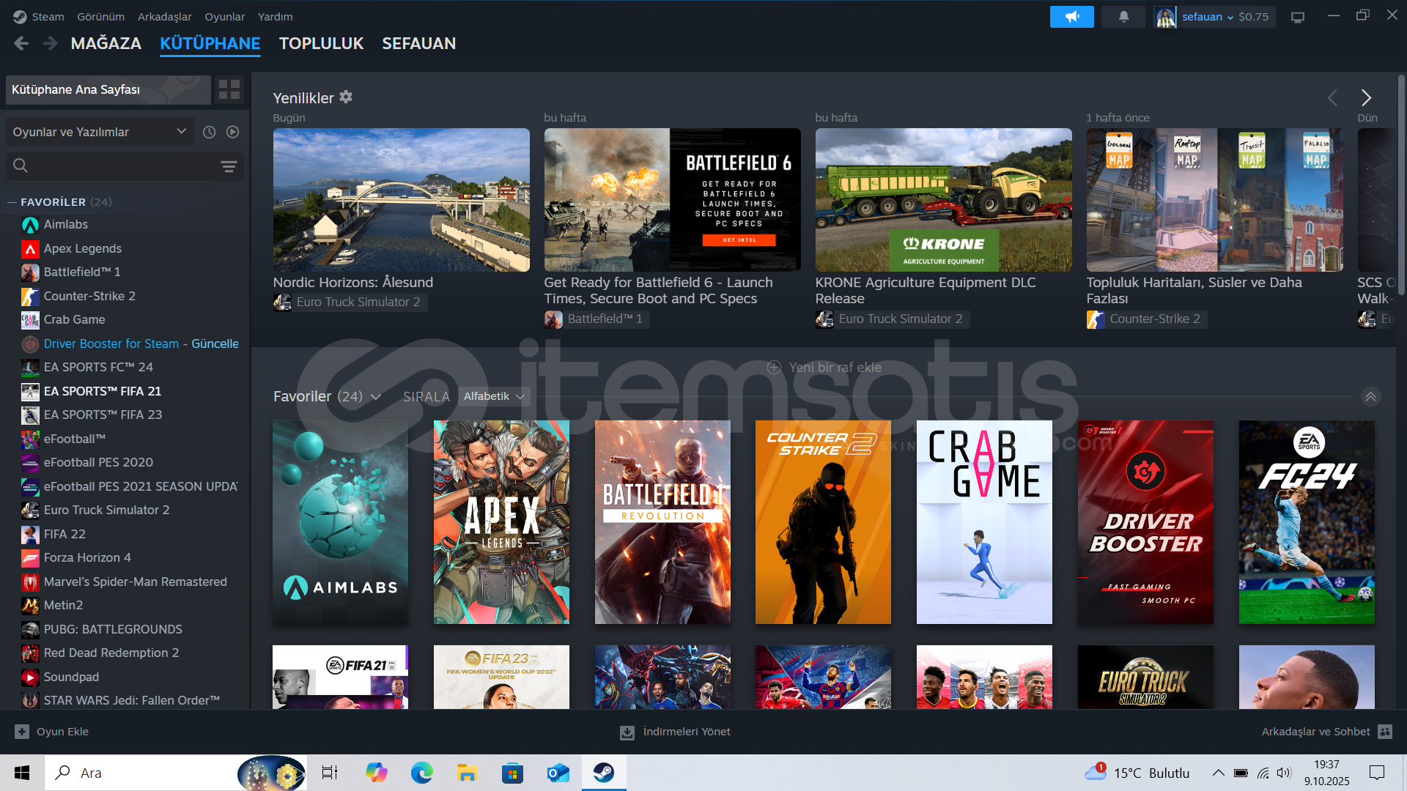Collapse the Favoriler shelf with double-chevron
1407x791 pixels.
[1370, 396]
